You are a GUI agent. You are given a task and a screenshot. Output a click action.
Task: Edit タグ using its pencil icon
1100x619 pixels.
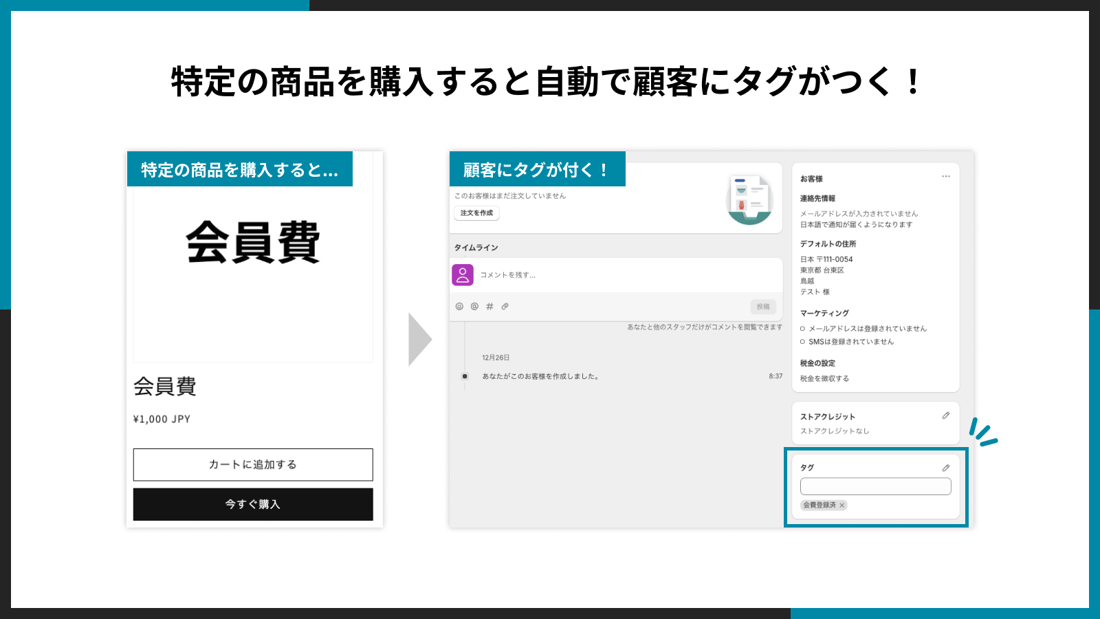(945, 467)
